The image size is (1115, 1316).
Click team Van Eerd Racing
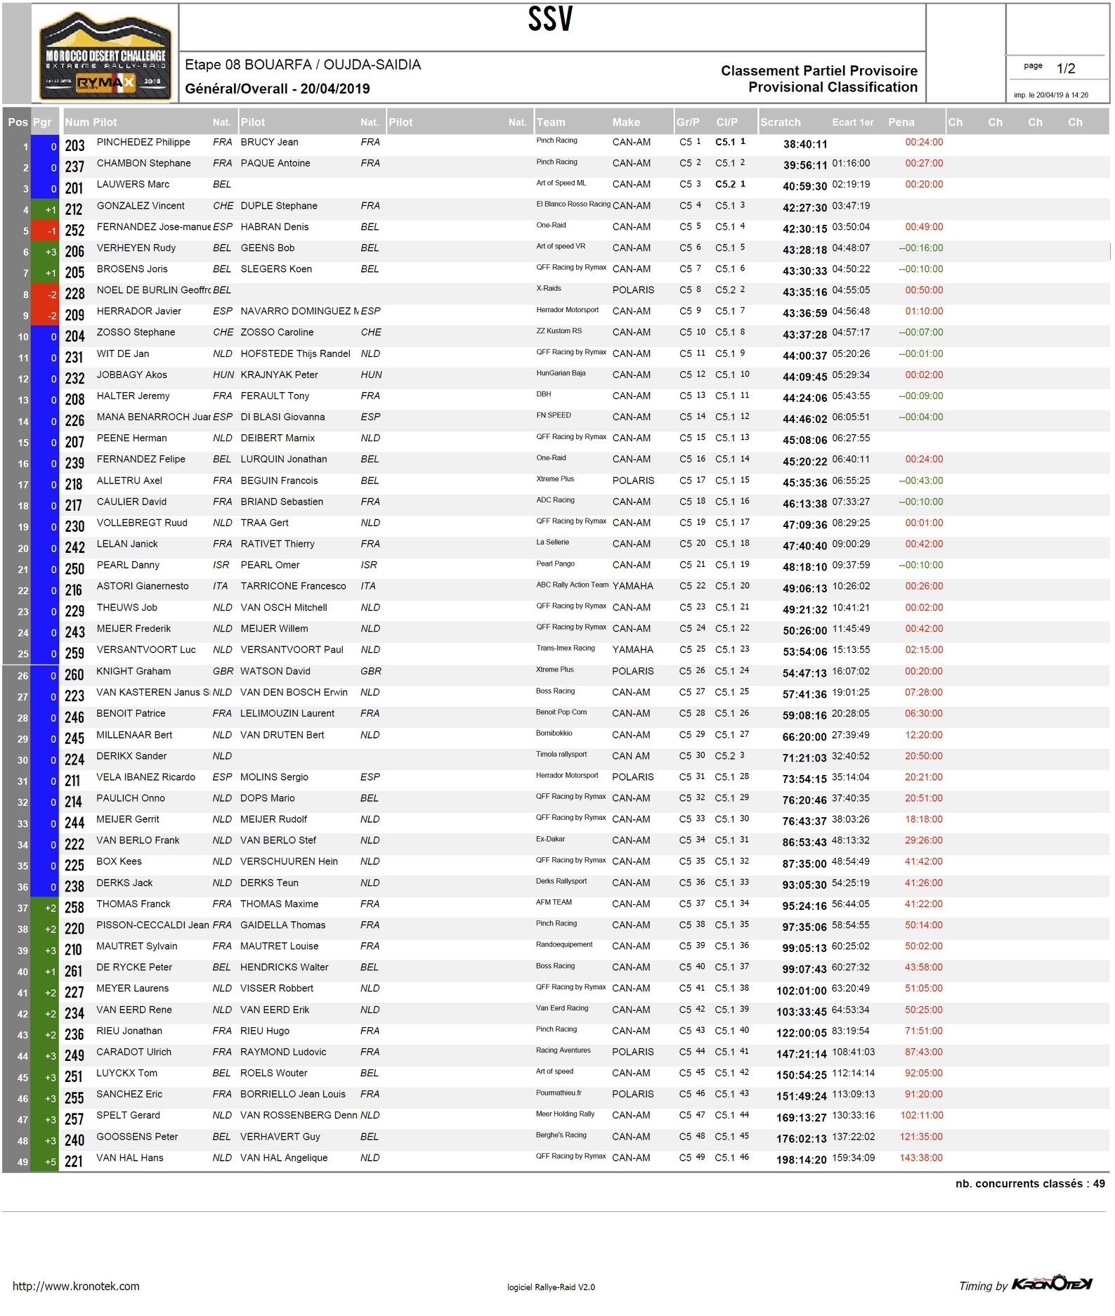coord(562,1008)
